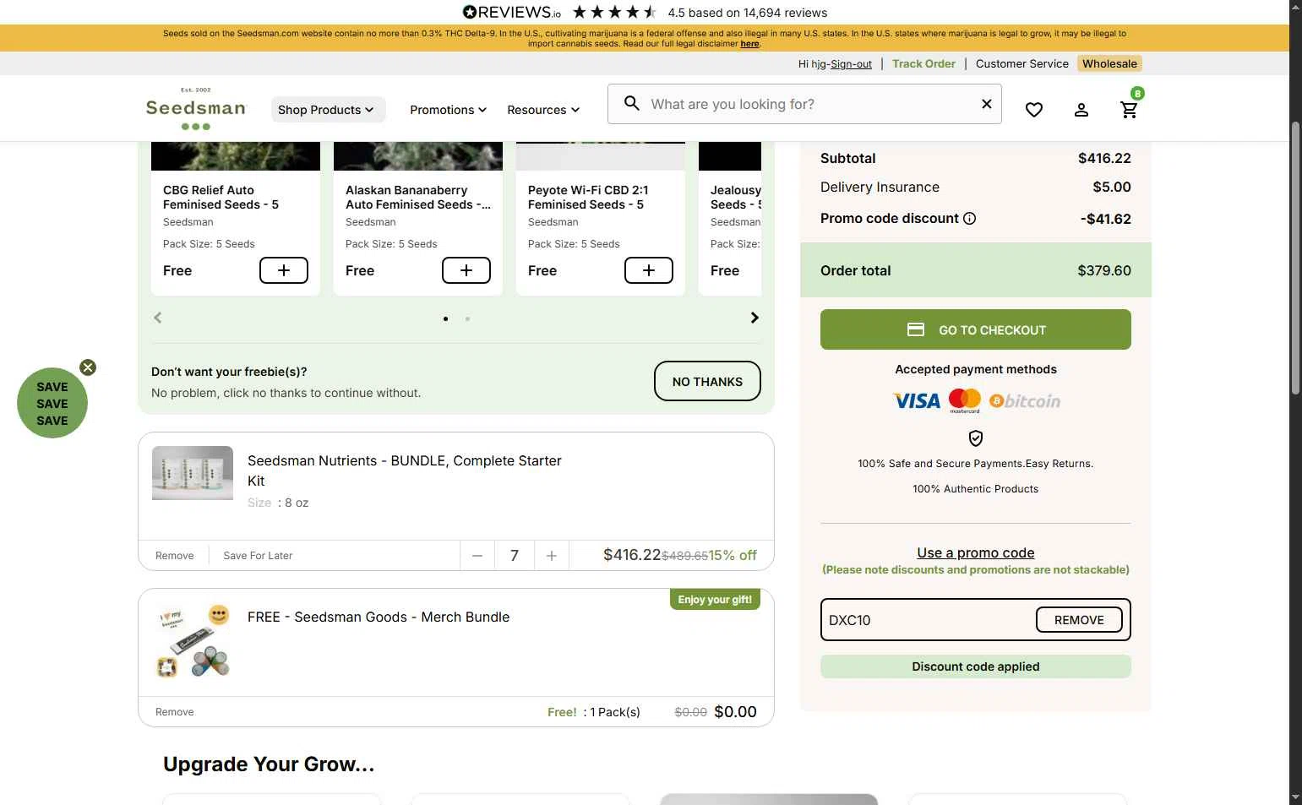This screenshot has width=1302, height=805.
Task: Clear the search box with the X
Action: (986, 104)
